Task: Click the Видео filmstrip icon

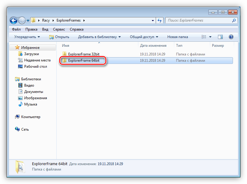Action: coord(20,85)
